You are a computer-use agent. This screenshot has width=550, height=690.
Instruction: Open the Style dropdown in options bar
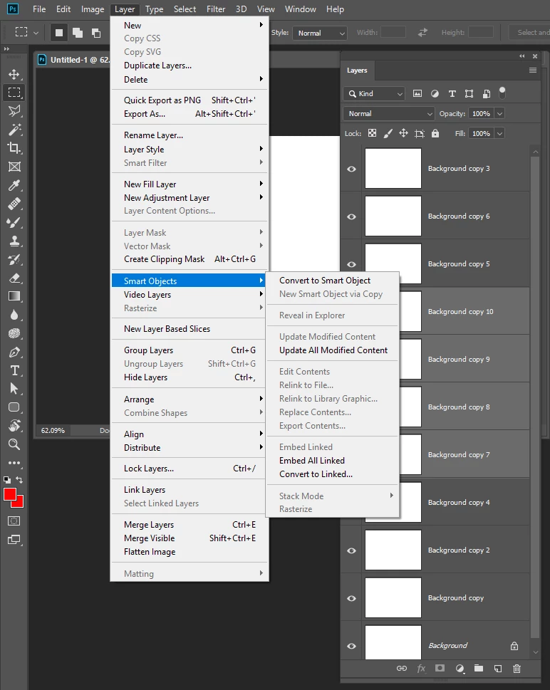pos(320,33)
